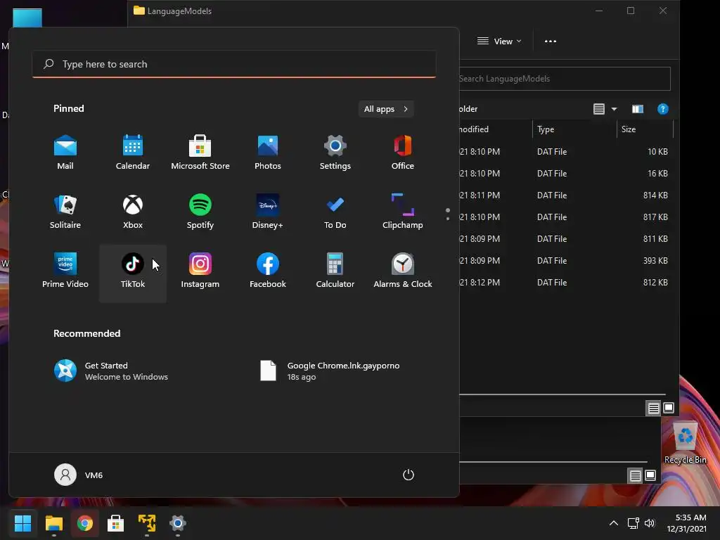The height and width of the screenshot is (540, 720).
Task: Launch Clipchamp video editor
Action: (403, 211)
